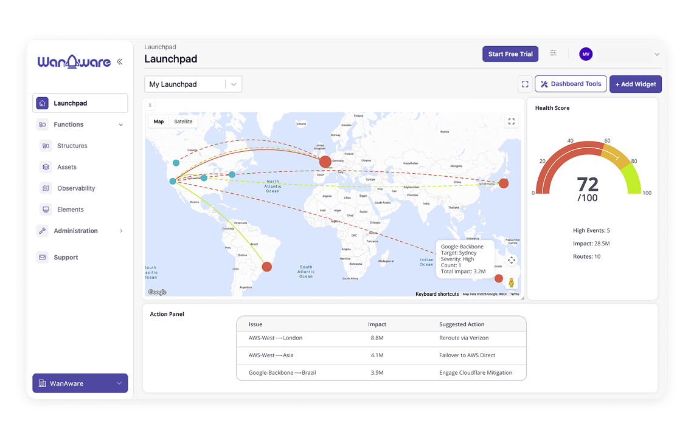
Task: Click the Functions sidebar icon
Action: 43,125
